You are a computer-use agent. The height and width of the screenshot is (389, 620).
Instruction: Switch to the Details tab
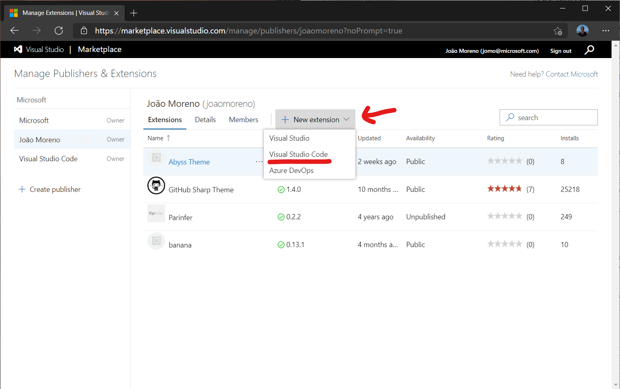click(x=205, y=120)
